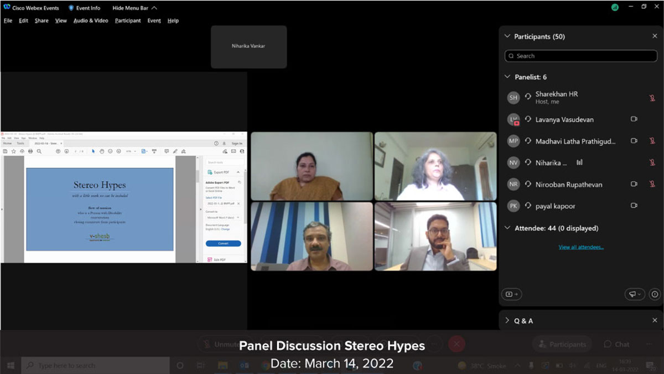Click the info circle icon in Participants panel

(x=655, y=294)
